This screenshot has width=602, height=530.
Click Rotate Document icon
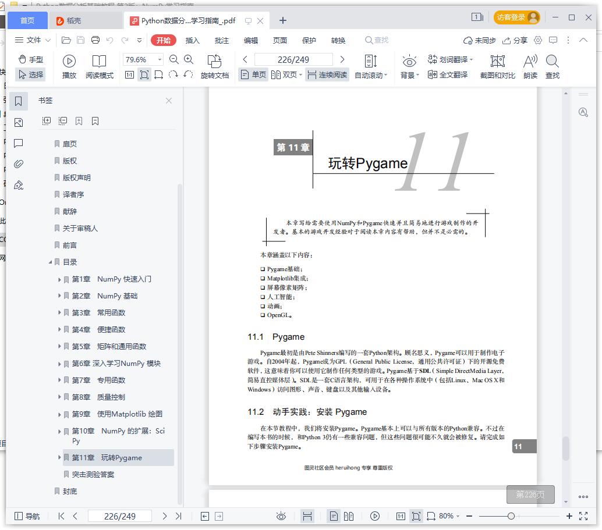coord(215,66)
